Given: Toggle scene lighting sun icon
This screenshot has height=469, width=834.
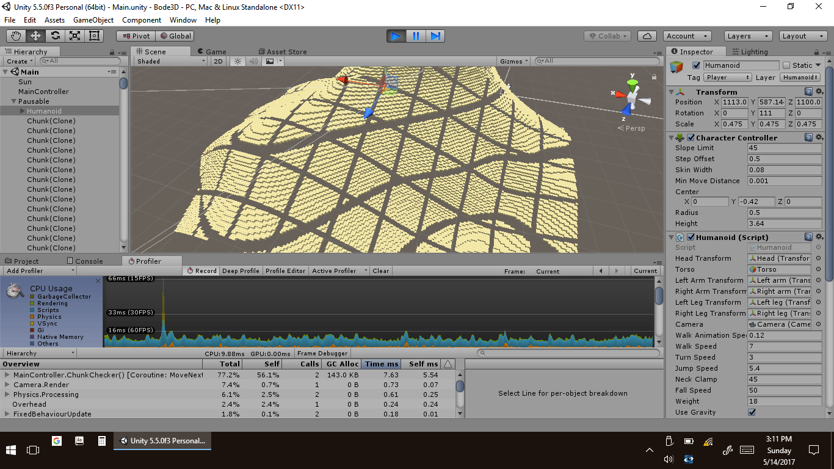Looking at the screenshot, I should pyautogui.click(x=238, y=61).
